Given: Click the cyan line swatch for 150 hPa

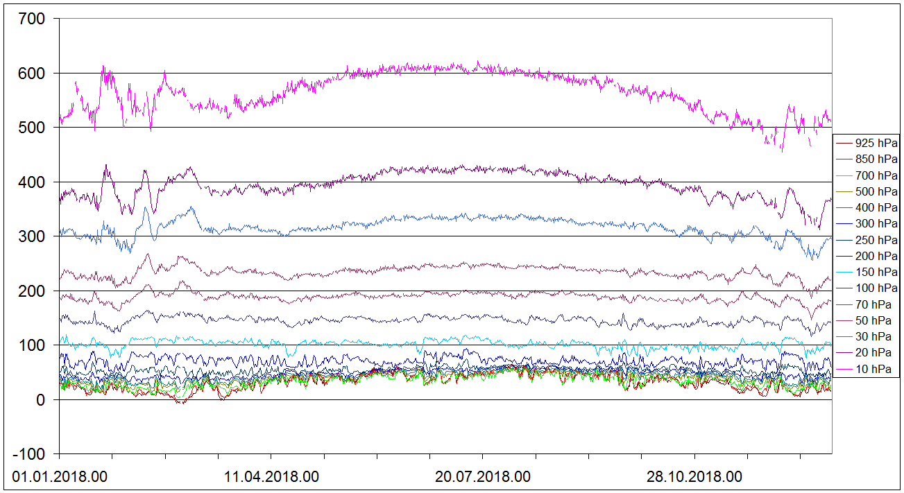Looking at the screenshot, I should click(844, 273).
